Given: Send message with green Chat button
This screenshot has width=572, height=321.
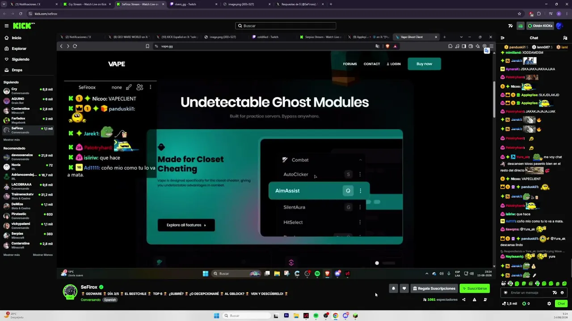Looking at the screenshot, I should (561, 304).
